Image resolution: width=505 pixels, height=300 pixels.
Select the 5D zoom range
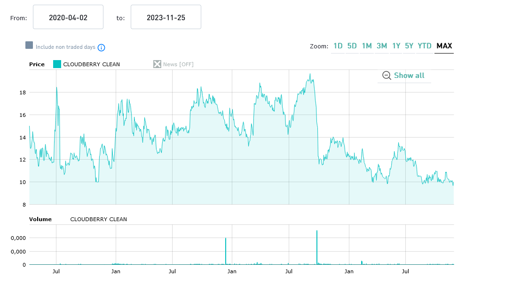point(352,46)
